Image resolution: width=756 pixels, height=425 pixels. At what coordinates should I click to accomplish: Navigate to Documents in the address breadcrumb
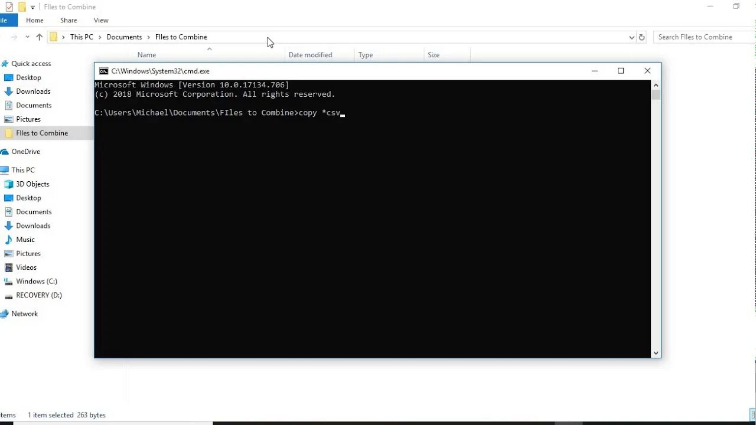(x=124, y=37)
